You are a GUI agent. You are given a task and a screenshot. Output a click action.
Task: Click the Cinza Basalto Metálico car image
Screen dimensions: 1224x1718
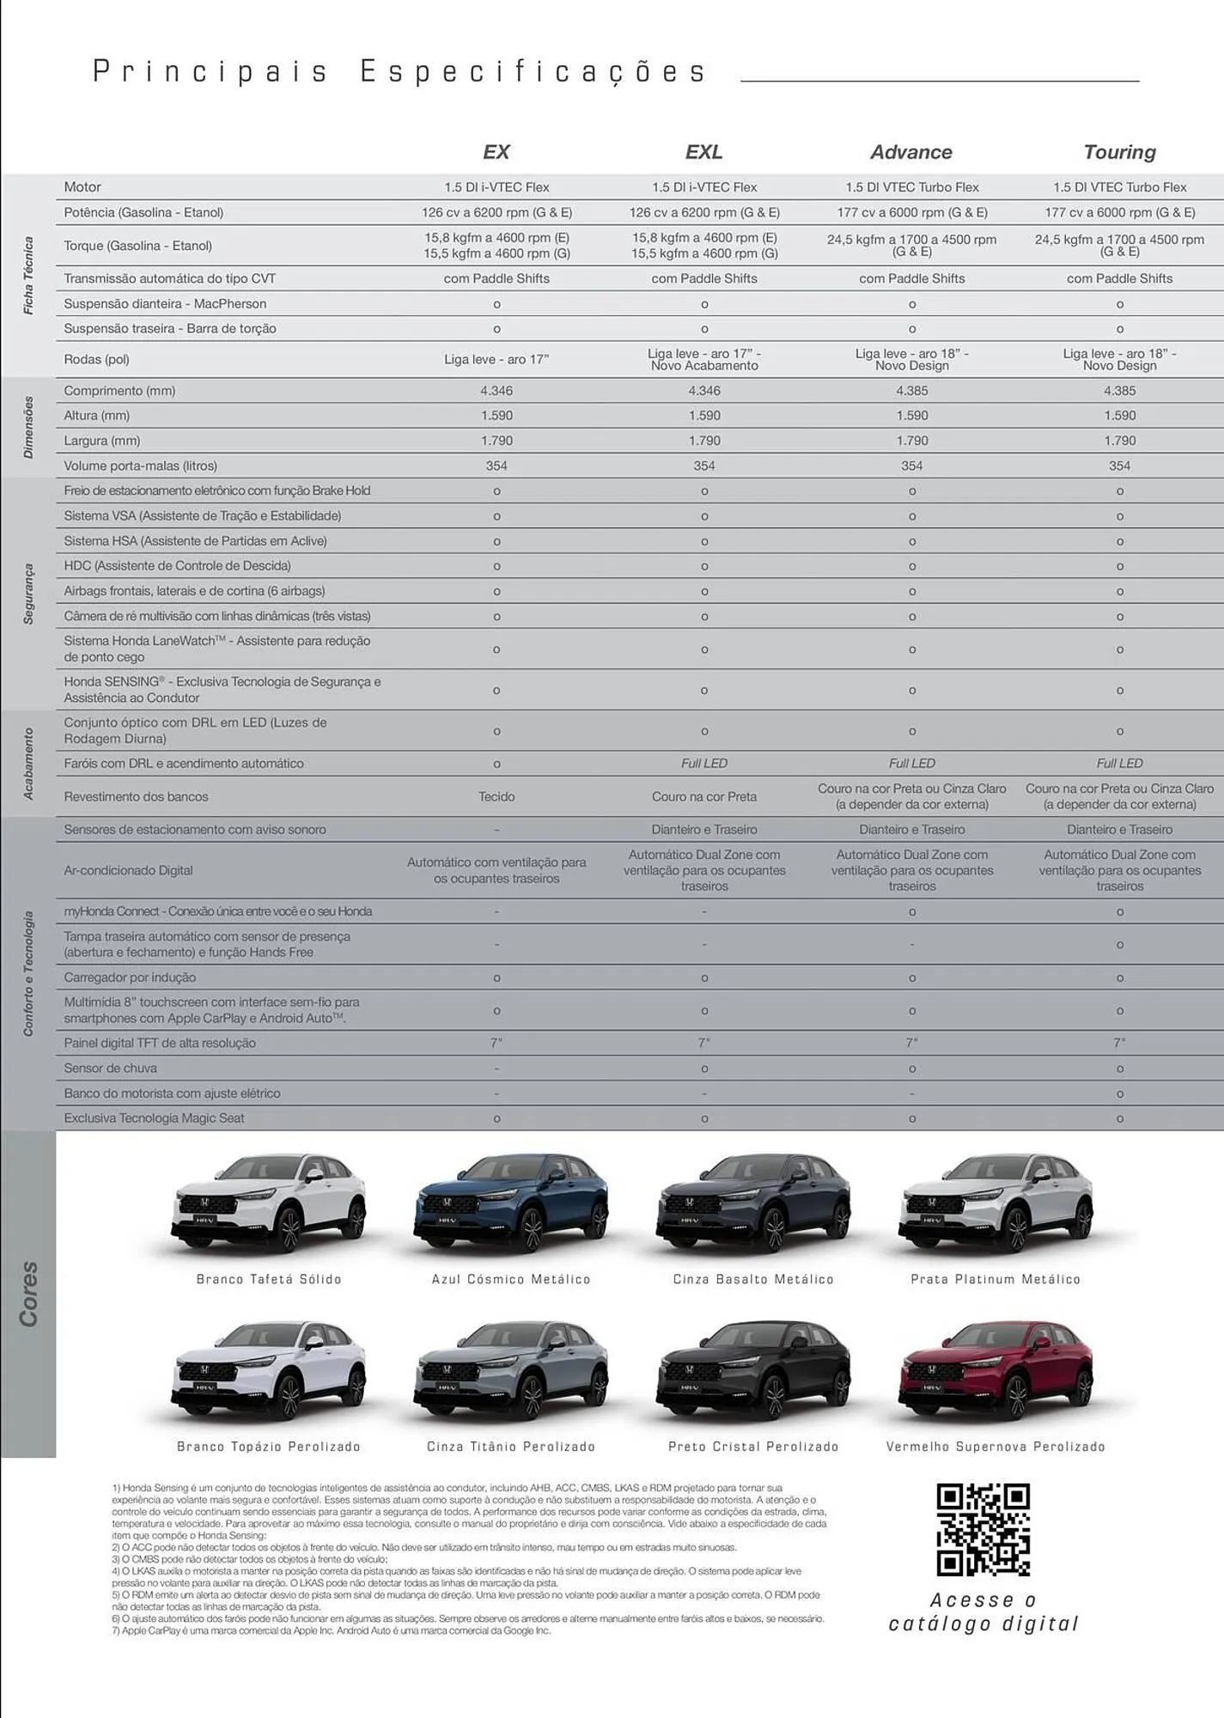(x=753, y=1203)
